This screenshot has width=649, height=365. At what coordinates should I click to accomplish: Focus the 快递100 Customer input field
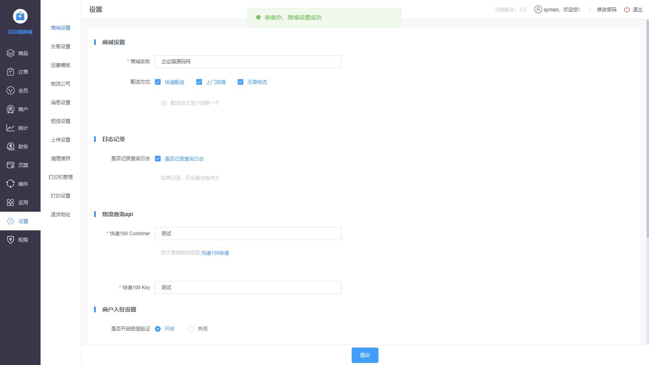tap(248, 234)
